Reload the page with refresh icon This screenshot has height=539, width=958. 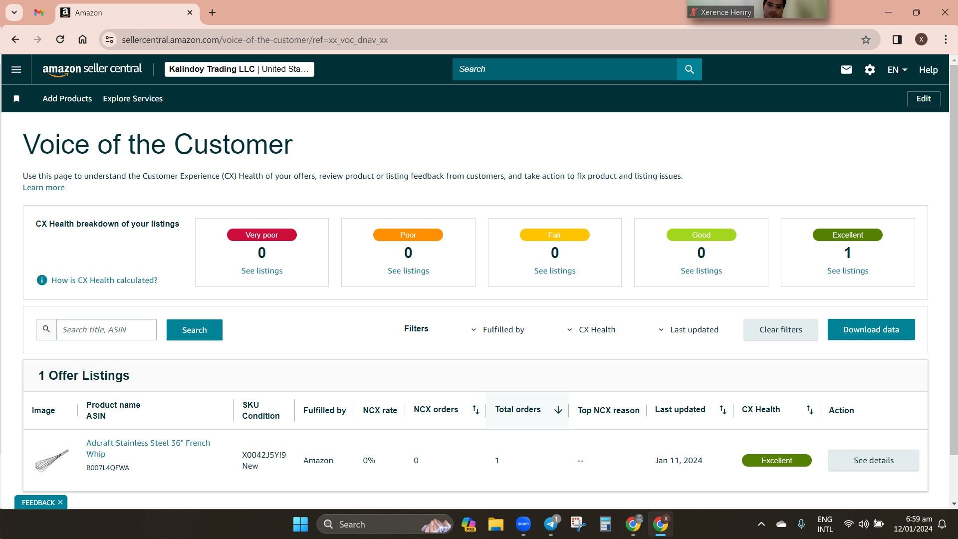pyautogui.click(x=60, y=39)
